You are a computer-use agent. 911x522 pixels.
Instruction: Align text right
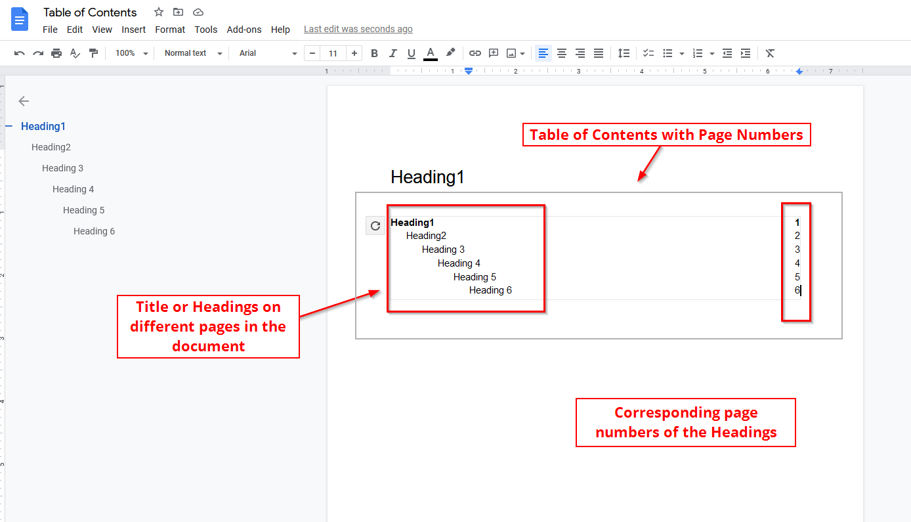(x=580, y=53)
